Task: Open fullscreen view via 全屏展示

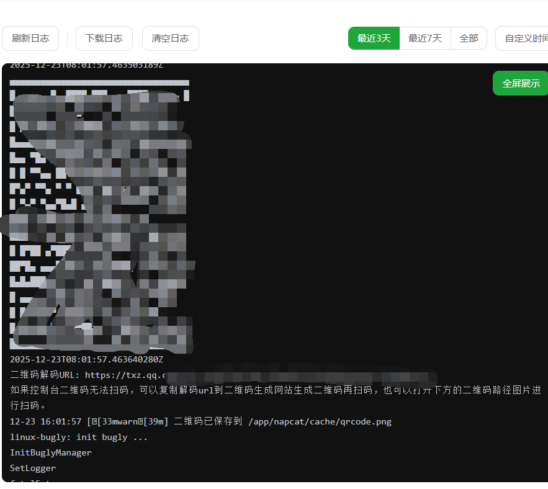Action: (521, 84)
